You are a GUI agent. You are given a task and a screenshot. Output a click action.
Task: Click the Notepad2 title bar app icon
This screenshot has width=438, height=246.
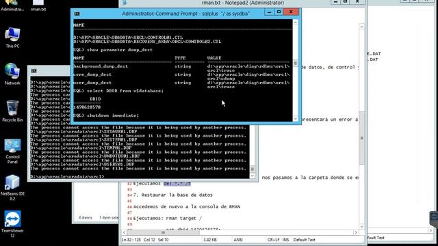point(125,3)
